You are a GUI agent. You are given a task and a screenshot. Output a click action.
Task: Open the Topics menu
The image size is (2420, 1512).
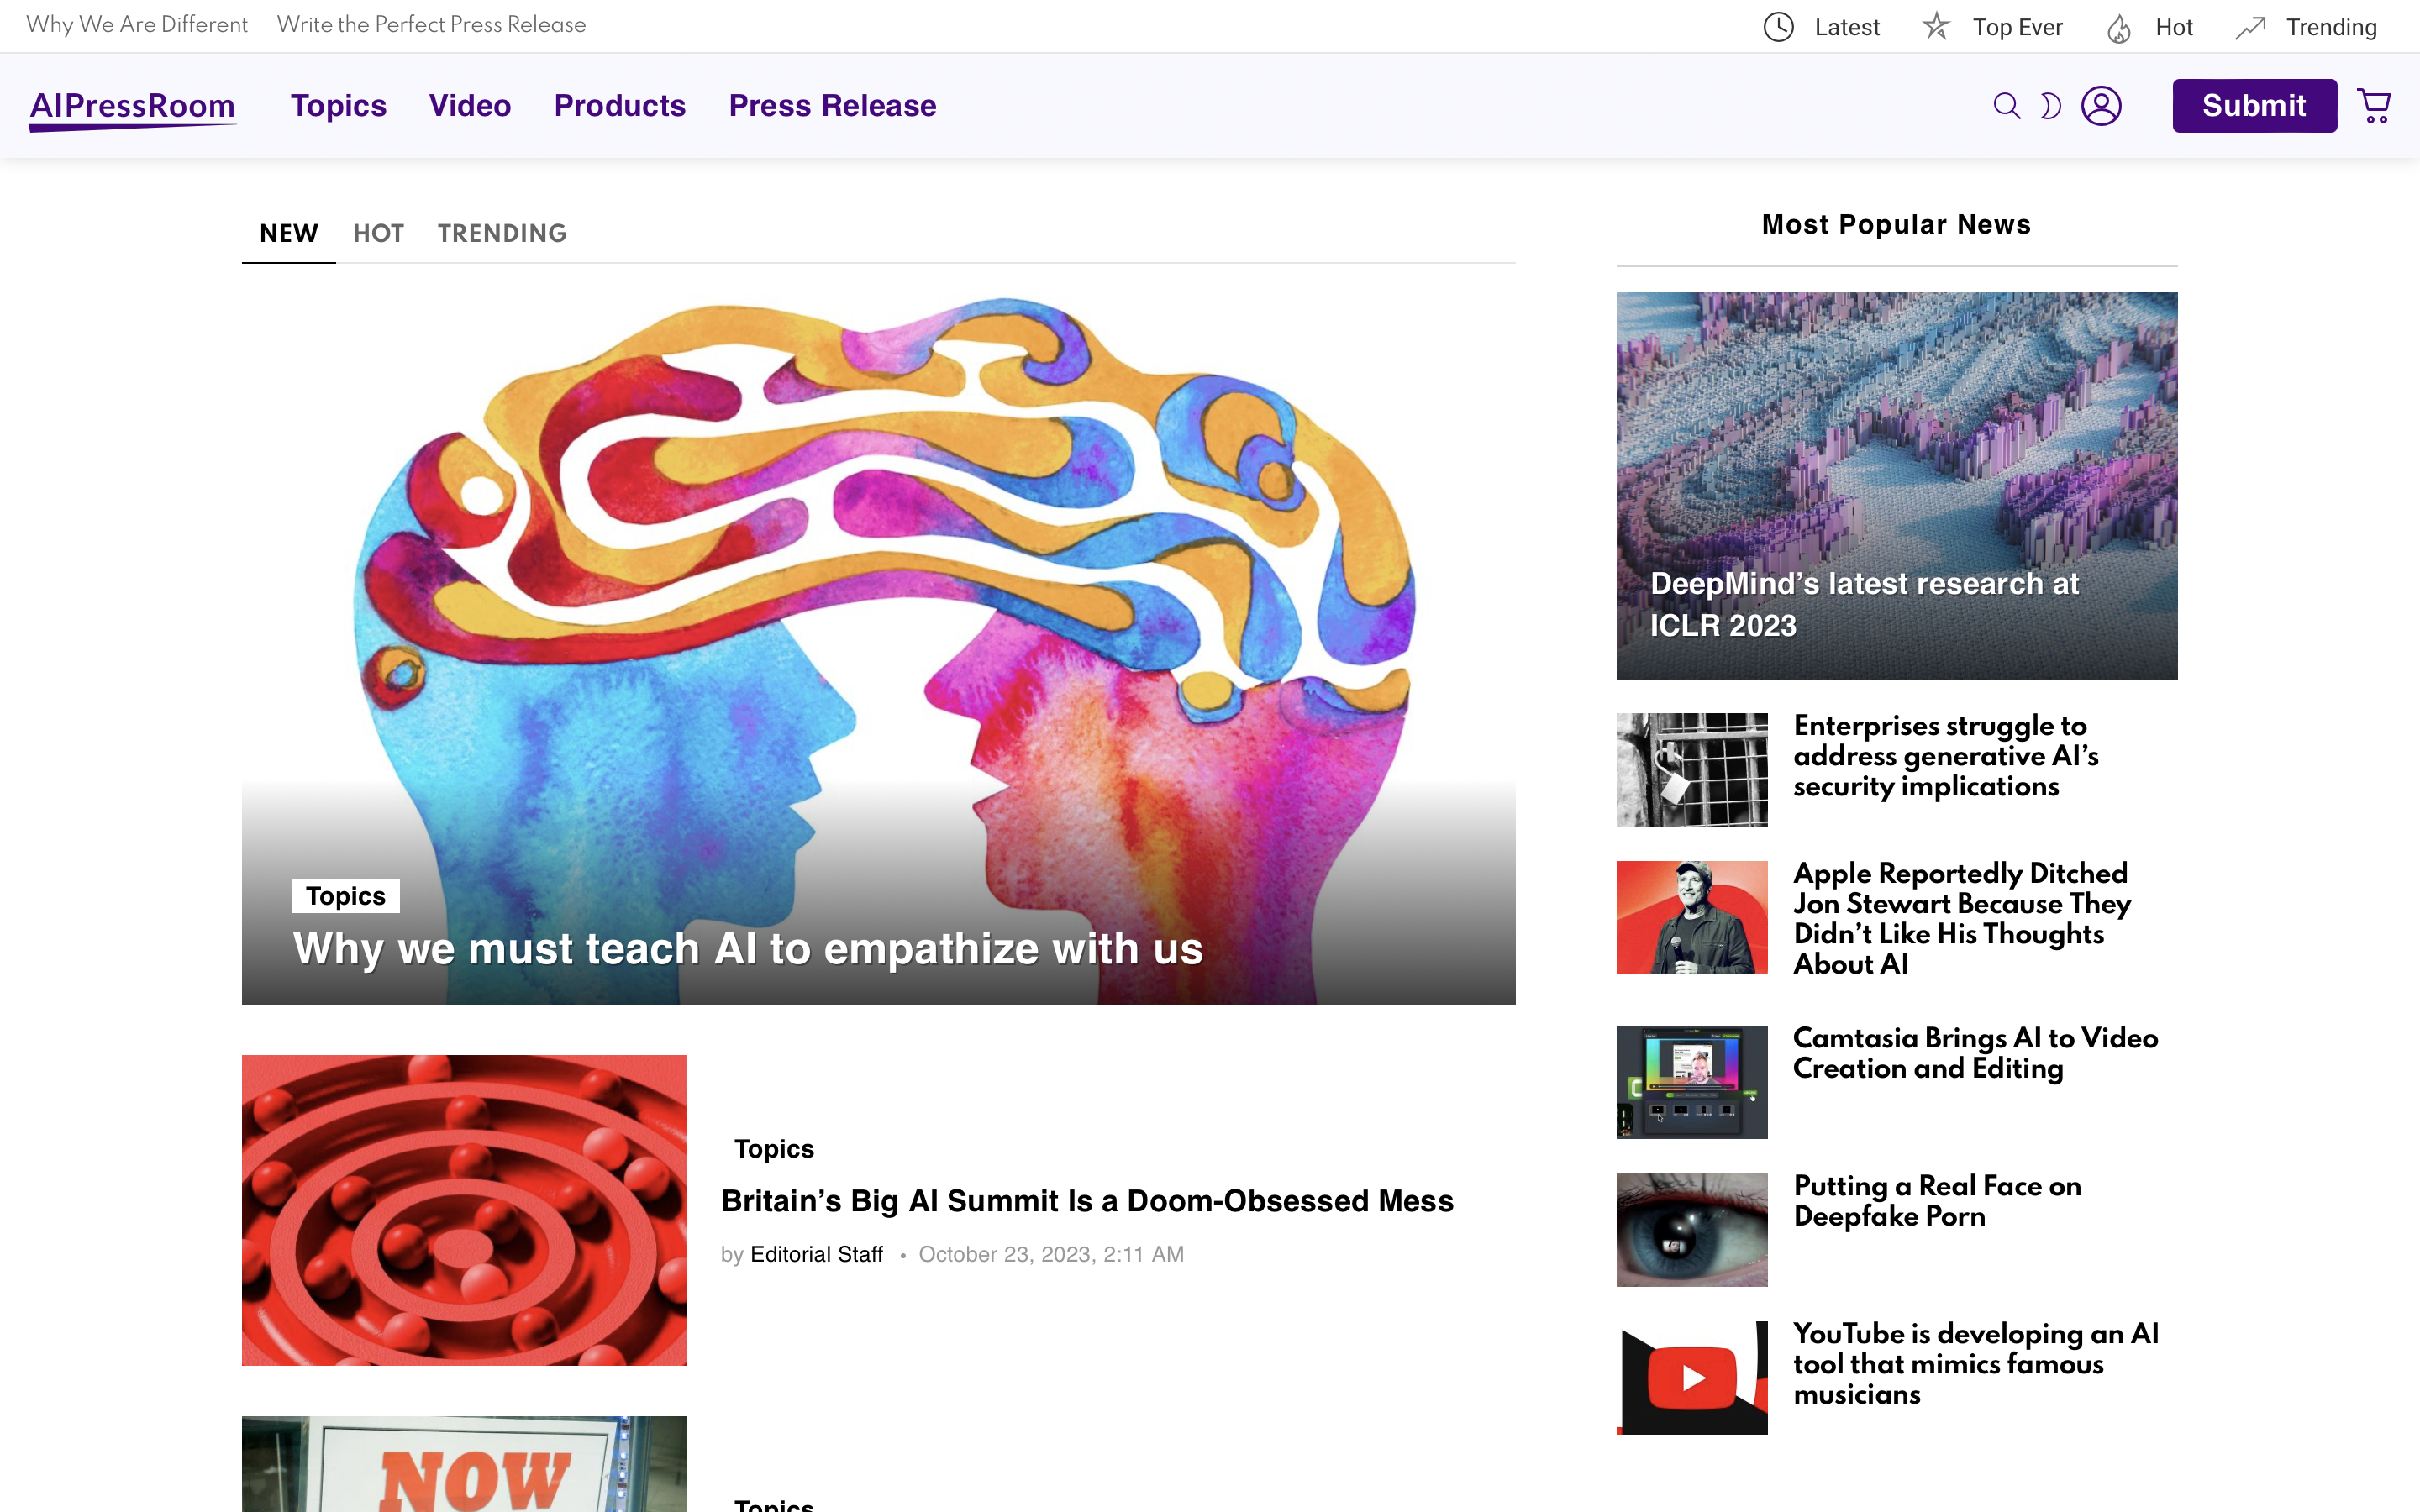point(338,106)
